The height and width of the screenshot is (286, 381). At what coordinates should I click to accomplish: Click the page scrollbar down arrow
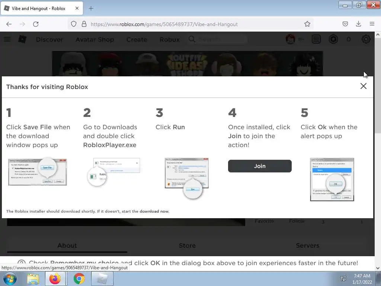click(378, 268)
